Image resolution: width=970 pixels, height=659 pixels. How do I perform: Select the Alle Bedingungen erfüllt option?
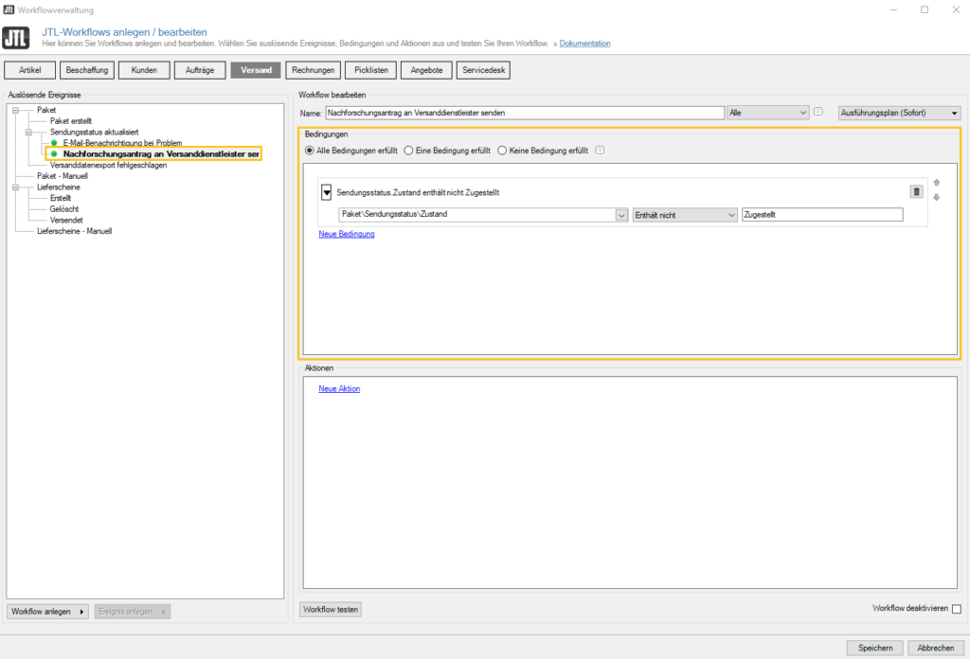pos(309,150)
